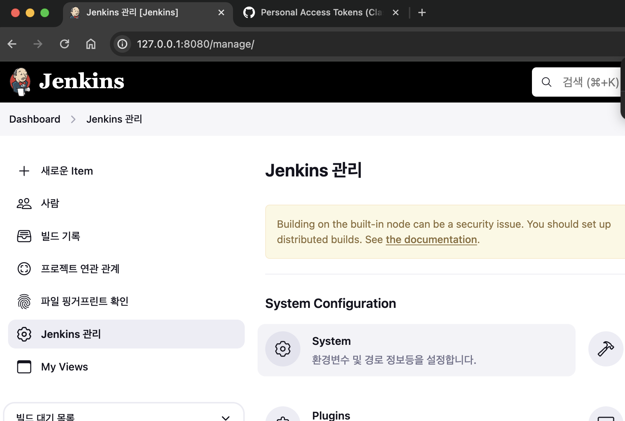This screenshot has height=421, width=625.
Task: Click the build history tray icon
Action: pyautogui.click(x=24, y=236)
